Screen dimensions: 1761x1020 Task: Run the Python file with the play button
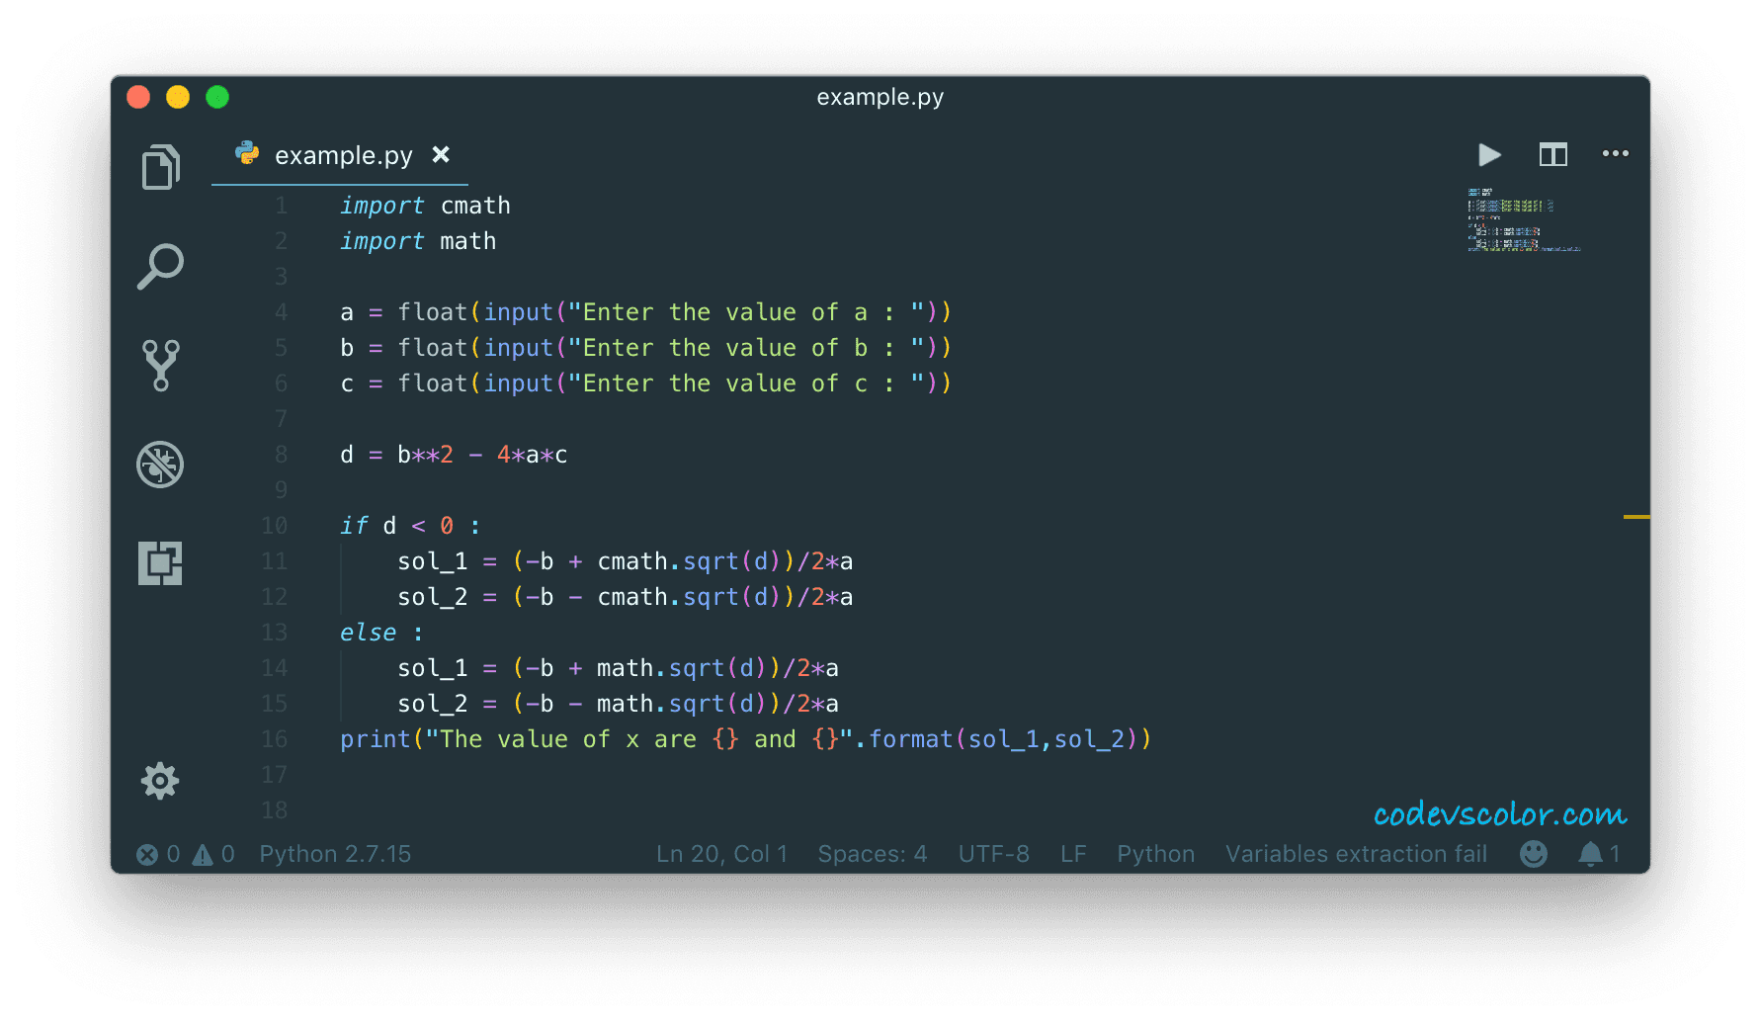point(1489,154)
